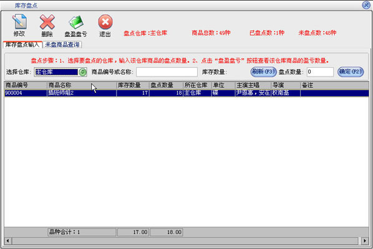The image size is (373, 249).
Task: Expand the 选择仓库 dropdown arrow
Action: tap(82, 72)
